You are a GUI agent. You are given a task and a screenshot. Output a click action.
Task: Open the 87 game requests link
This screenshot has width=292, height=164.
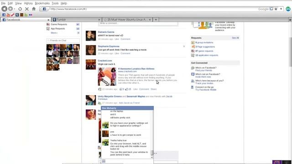pyautogui.click(x=204, y=51)
